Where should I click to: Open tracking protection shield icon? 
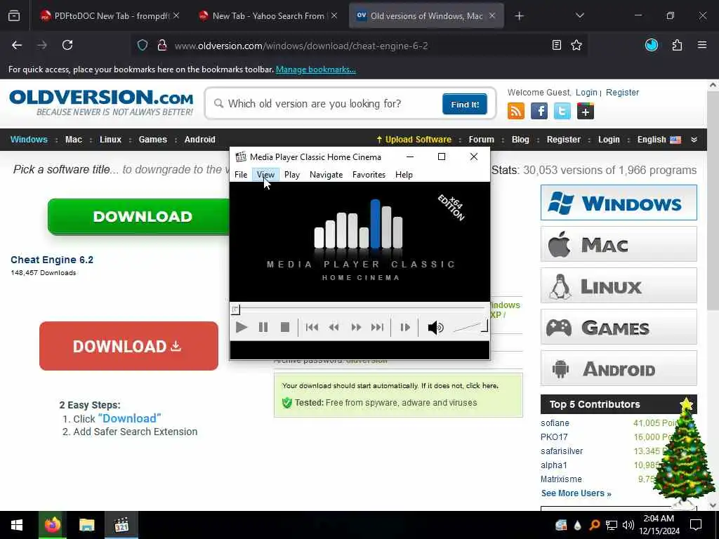point(143,45)
